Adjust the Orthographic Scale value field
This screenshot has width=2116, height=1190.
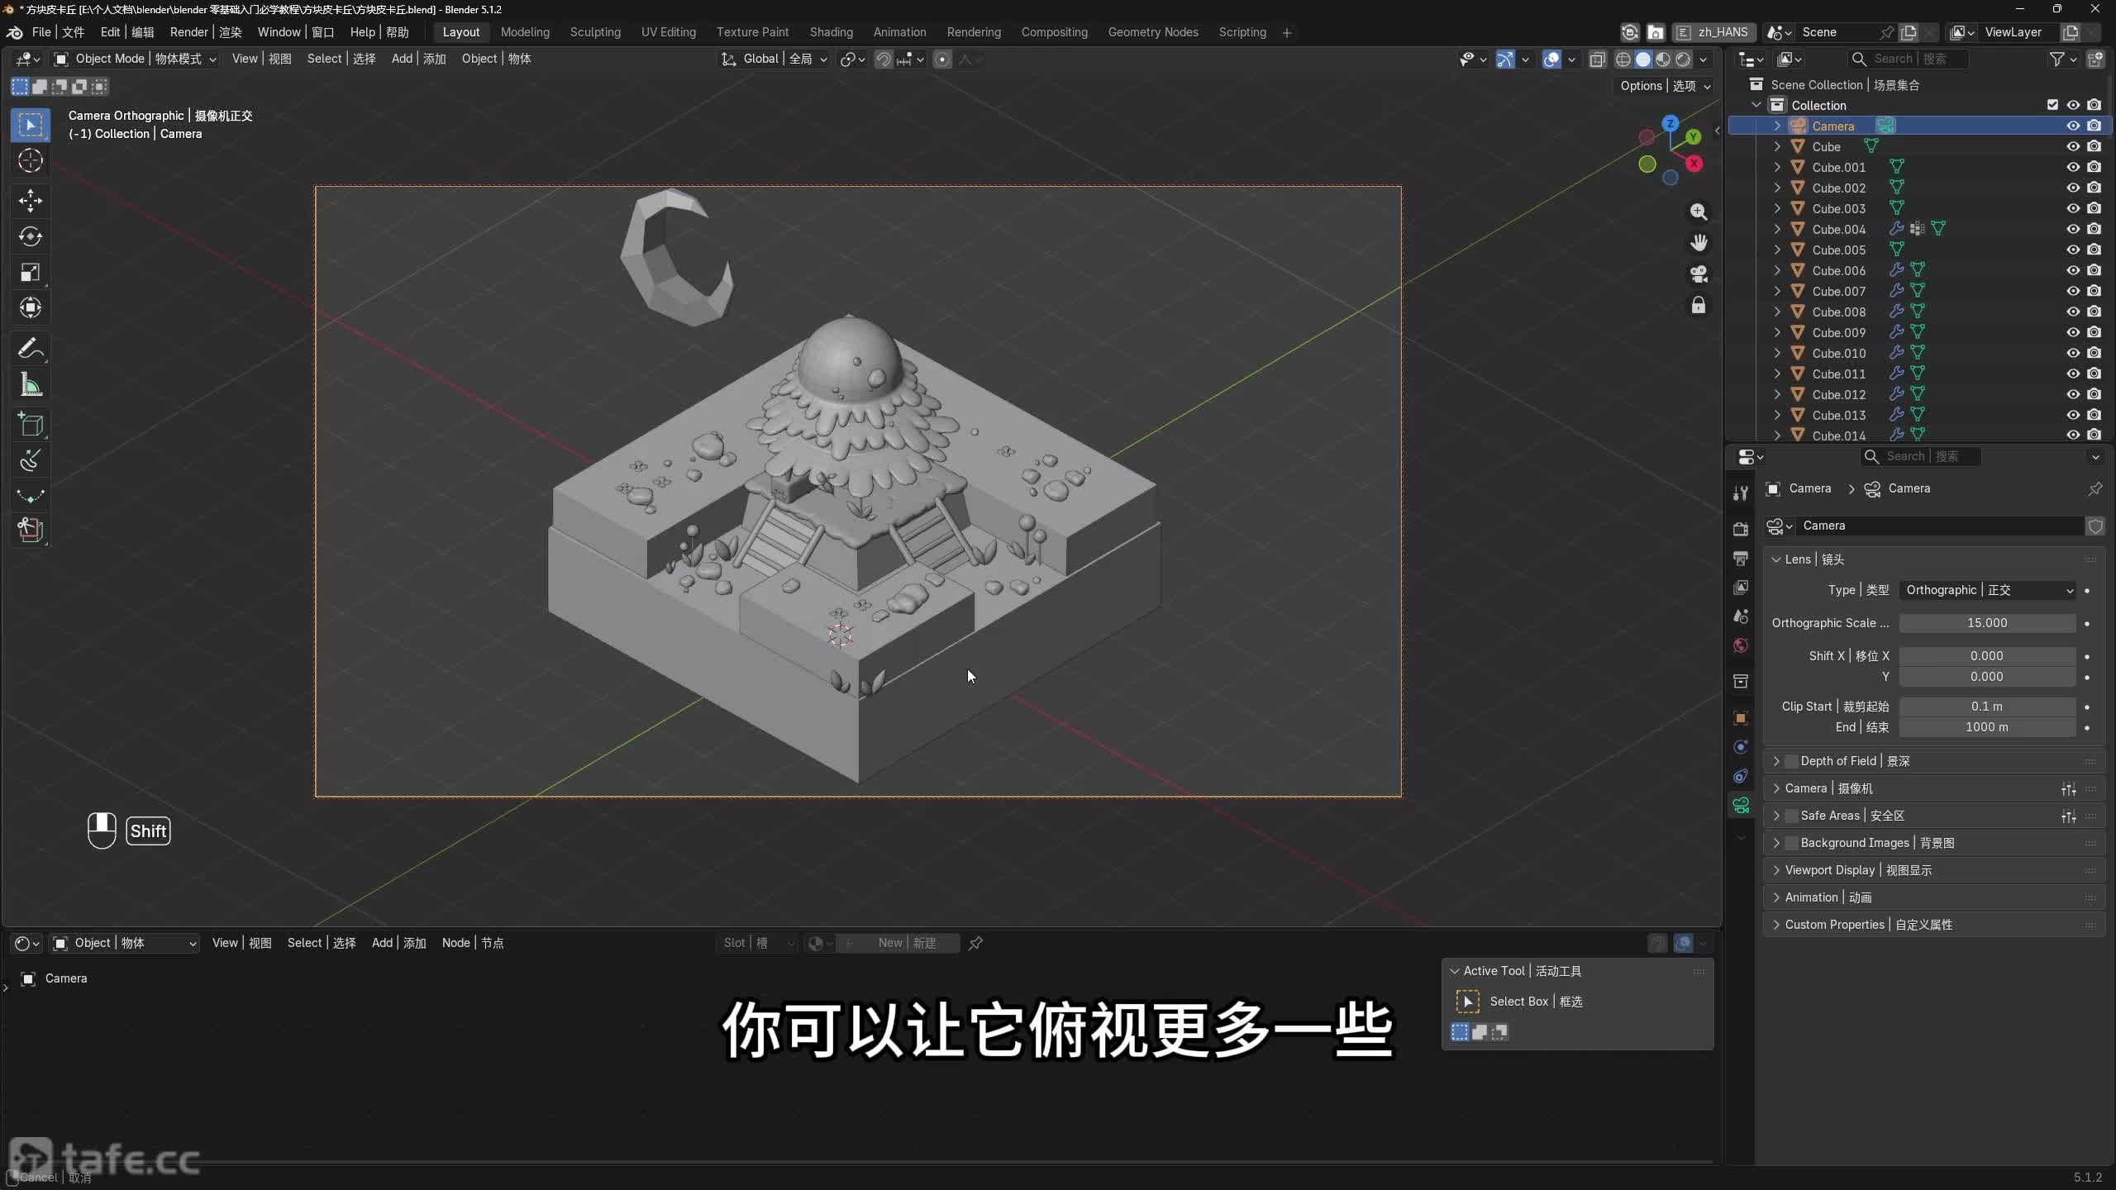coord(1987,623)
